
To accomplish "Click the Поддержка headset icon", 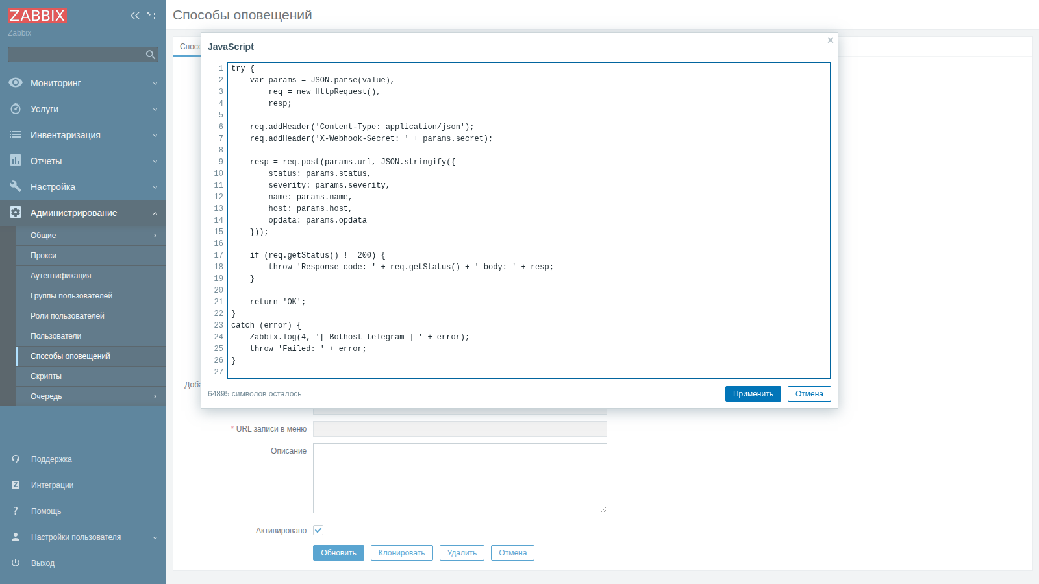I will pyautogui.click(x=16, y=459).
